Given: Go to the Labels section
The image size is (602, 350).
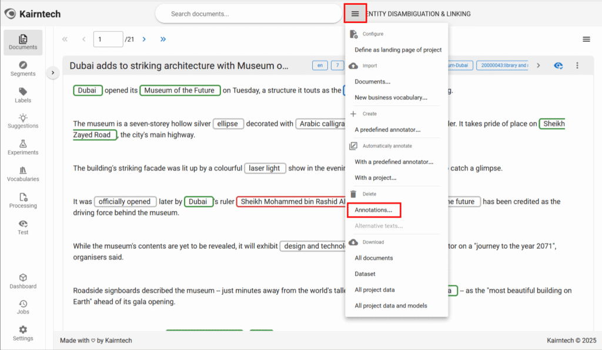Looking at the screenshot, I should click(x=23, y=95).
